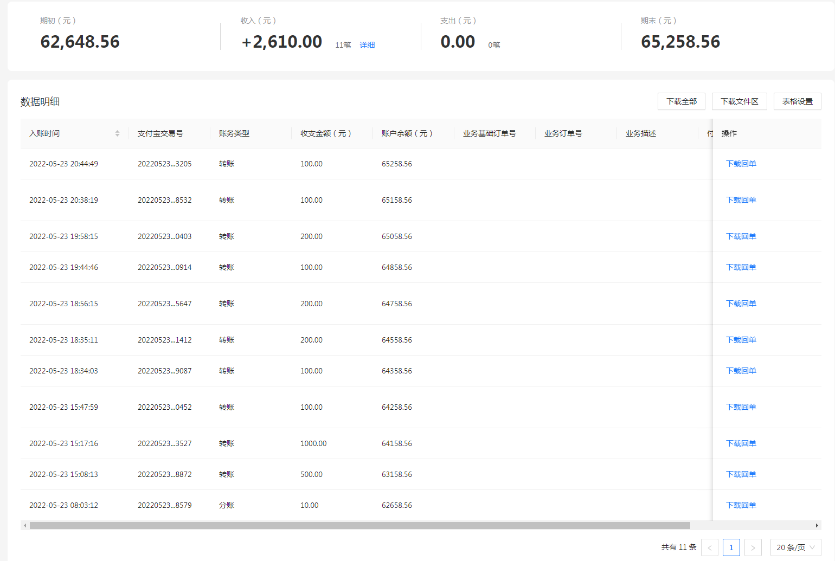Select page 1 in pagination
This screenshot has width=835, height=561.
(x=731, y=547)
